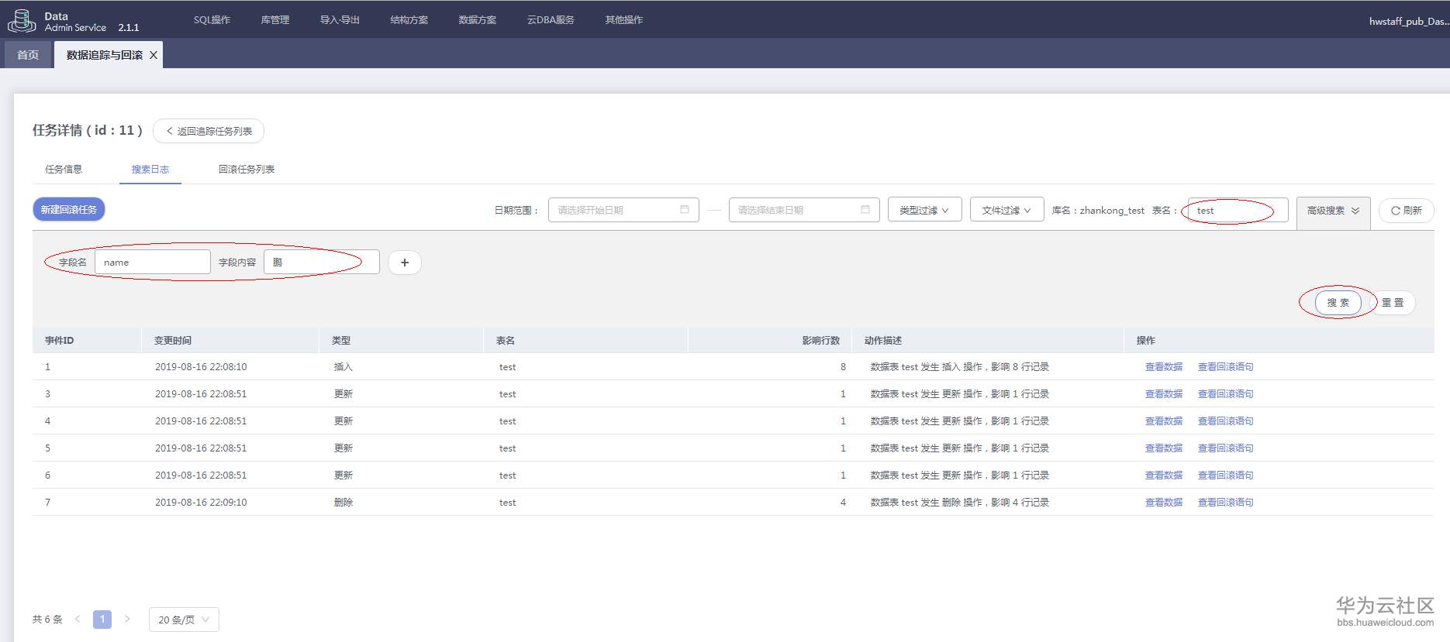The height and width of the screenshot is (642, 1450).
Task: Click the 表名 input containing test
Action: tap(1238, 211)
